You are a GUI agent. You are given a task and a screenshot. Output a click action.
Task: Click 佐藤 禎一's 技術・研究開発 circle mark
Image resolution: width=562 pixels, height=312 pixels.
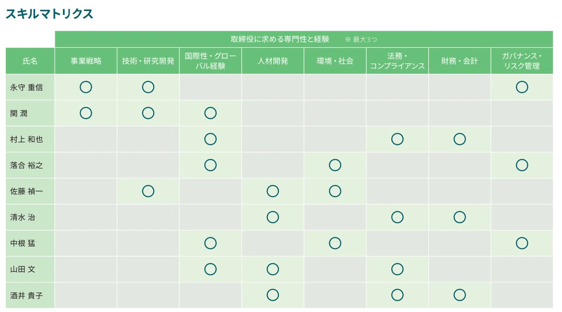click(x=148, y=191)
